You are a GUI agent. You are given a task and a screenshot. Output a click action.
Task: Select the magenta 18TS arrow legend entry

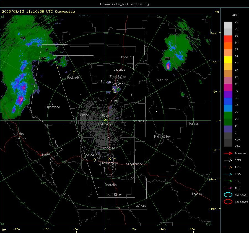coord(228,188)
